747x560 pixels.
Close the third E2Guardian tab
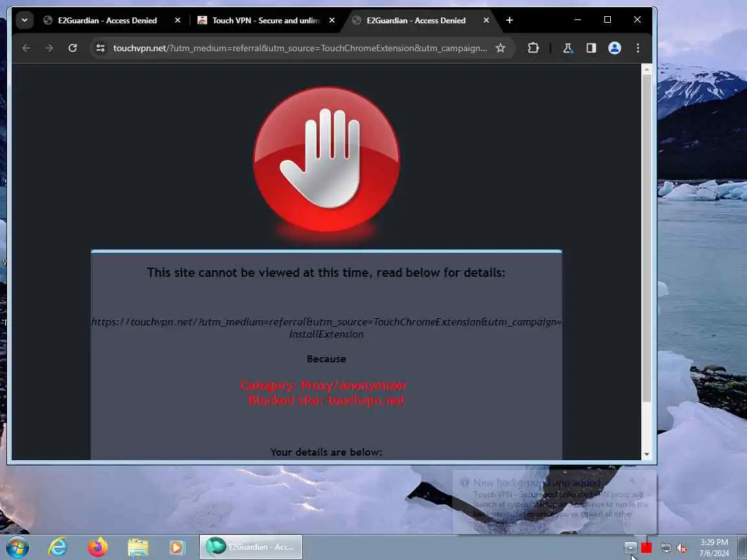click(x=486, y=21)
